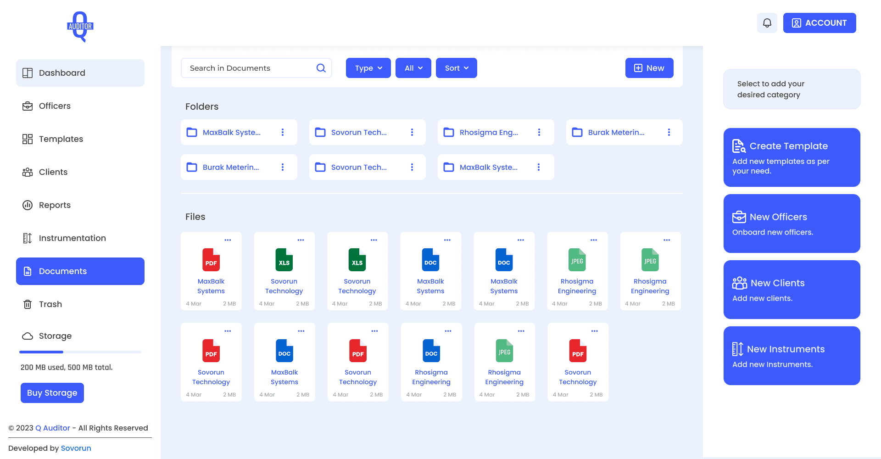Click the New Instruments card
881x459 pixels.
pyautogui.click(x=792, y=356)
